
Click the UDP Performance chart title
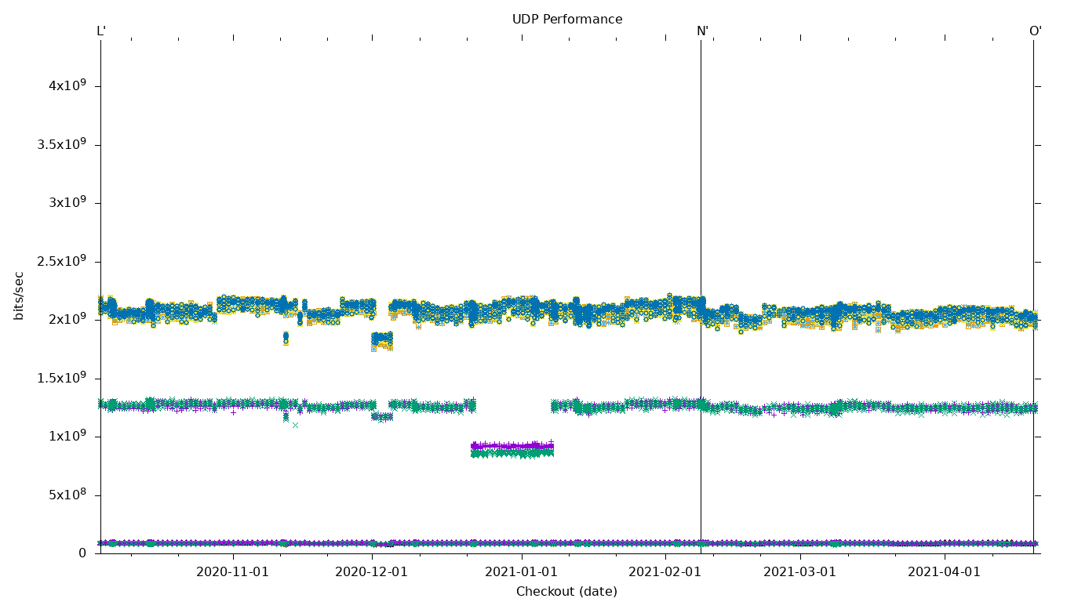click(567, 20)
